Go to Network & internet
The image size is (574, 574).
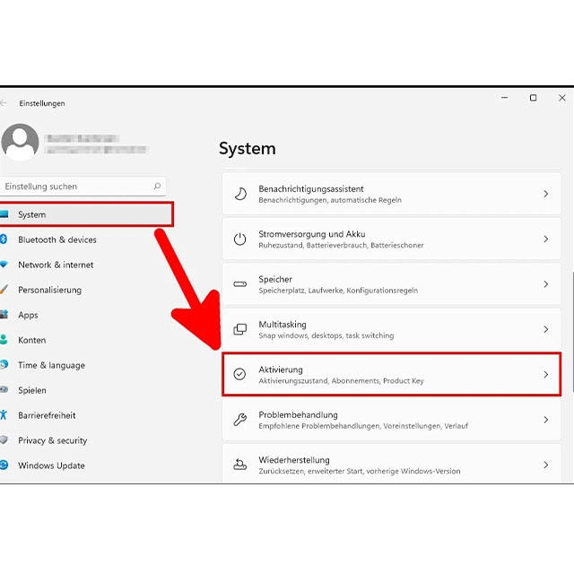click(56, 265)
